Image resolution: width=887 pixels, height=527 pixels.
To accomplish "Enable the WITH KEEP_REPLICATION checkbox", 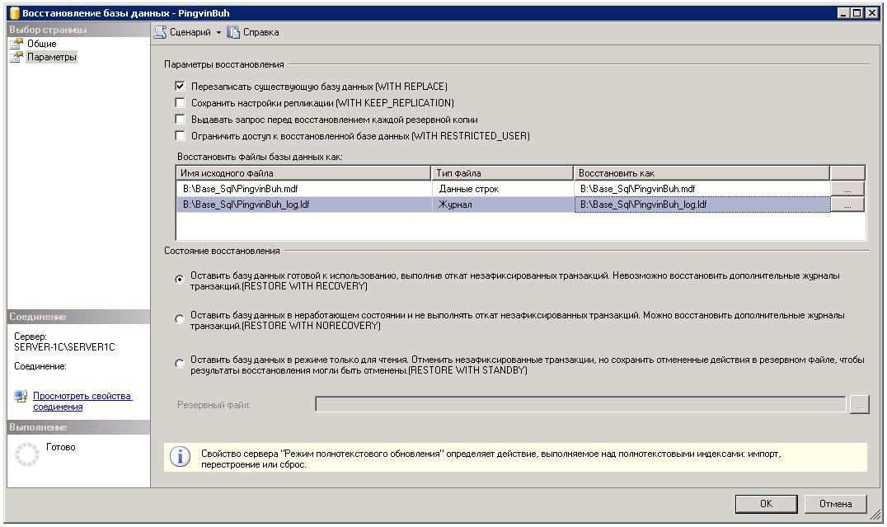I will tap(180, 103).
